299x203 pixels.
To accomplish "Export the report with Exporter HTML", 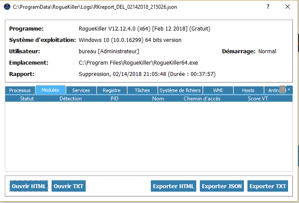I will click(x=174, y=186).
